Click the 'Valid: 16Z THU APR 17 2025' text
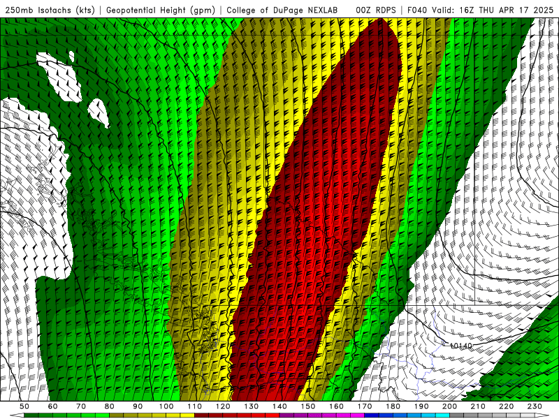The width and height of the screenshot is (559, 419). click(493, 10)
